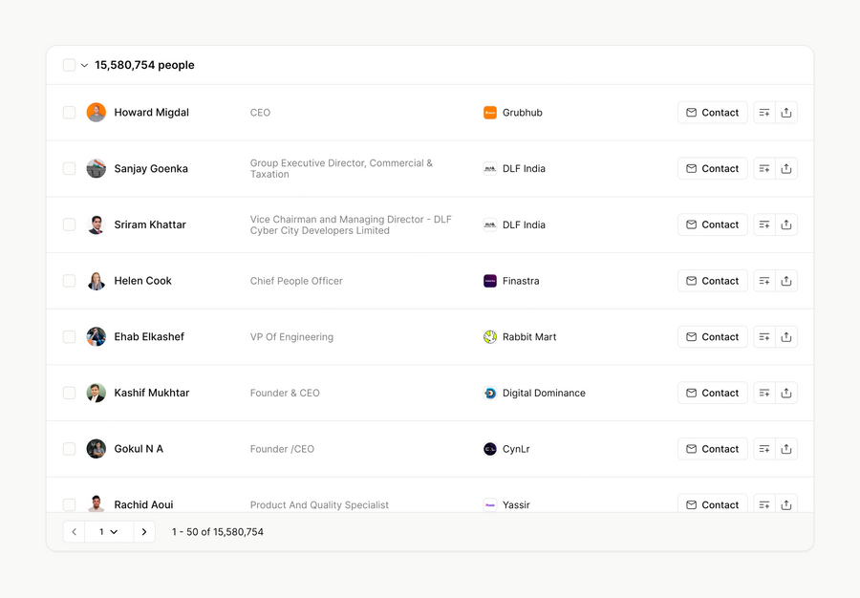
Task: Contact Kashif Mukhtar via the Contact button
Action: coord(712,393)
